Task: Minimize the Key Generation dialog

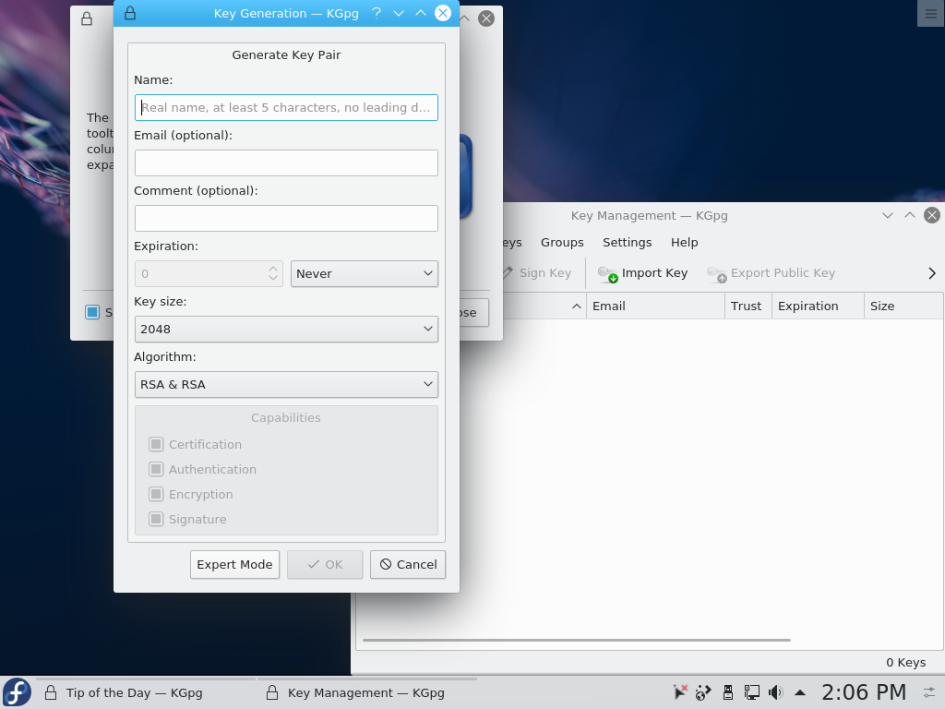Action: pos(399,13)
